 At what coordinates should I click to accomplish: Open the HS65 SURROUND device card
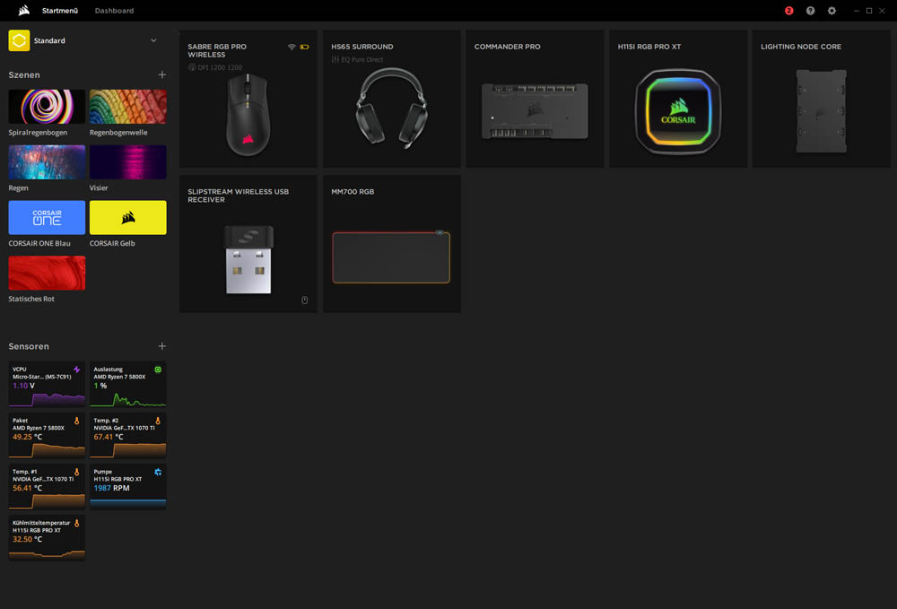click(392, 99)
